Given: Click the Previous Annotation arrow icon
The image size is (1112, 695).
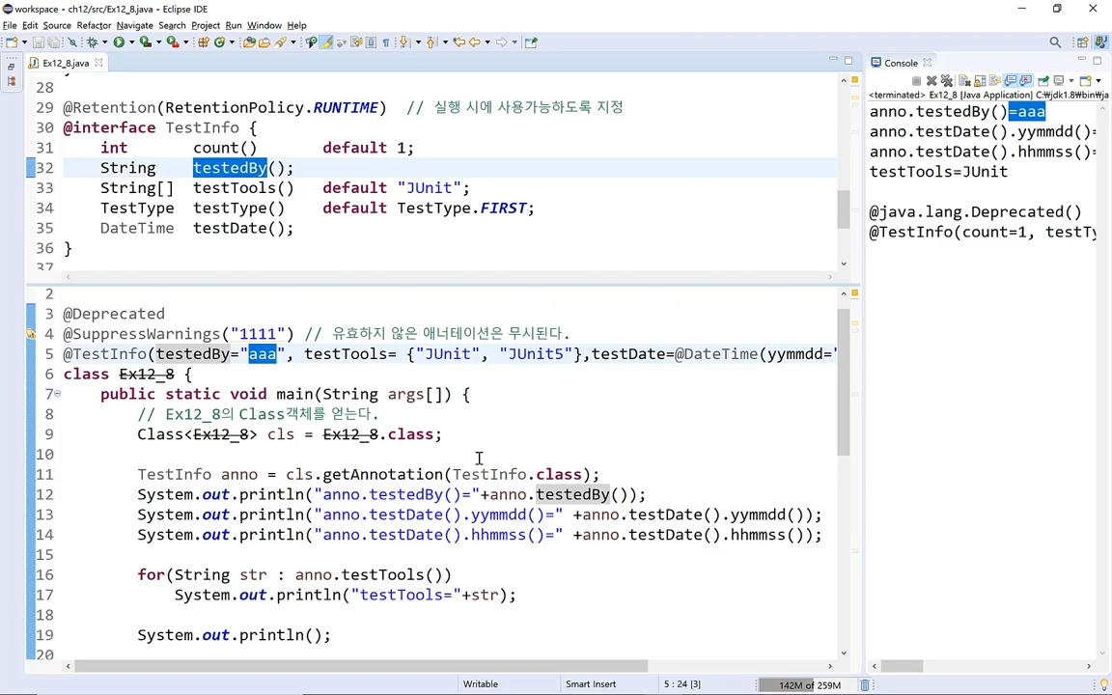Looking at the screenshot, I should coord(431,42).
